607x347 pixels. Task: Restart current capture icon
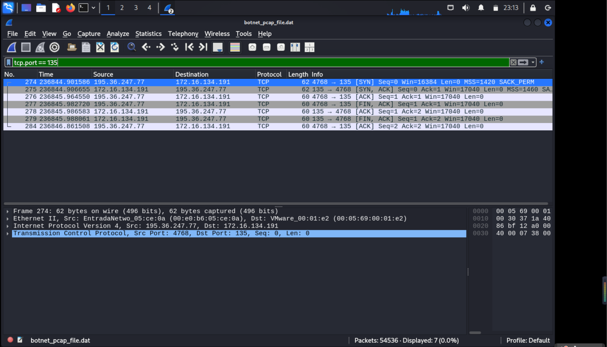point(40,47)
